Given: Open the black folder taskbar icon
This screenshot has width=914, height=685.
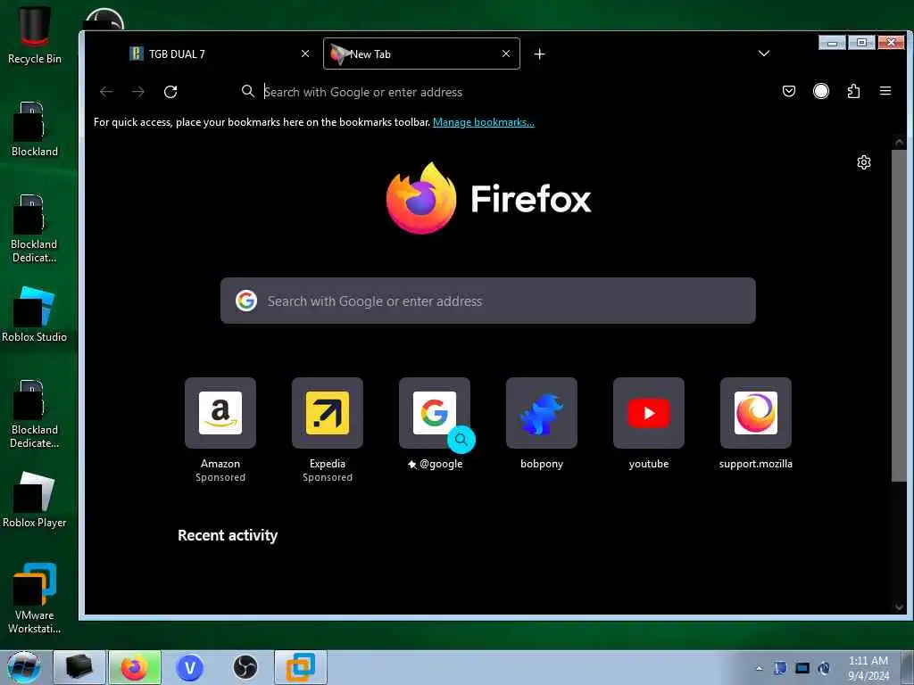Looking at the screenshot, I should click(x=79, y=667).
